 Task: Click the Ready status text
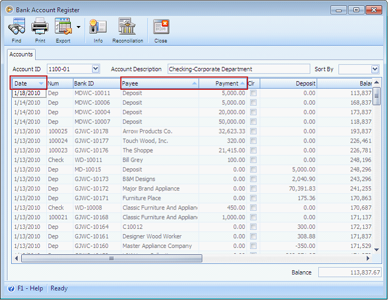[x=59, y=288]
